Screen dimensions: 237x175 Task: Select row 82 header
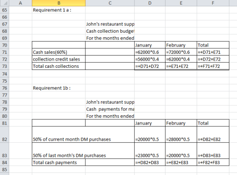pos(5,135)
